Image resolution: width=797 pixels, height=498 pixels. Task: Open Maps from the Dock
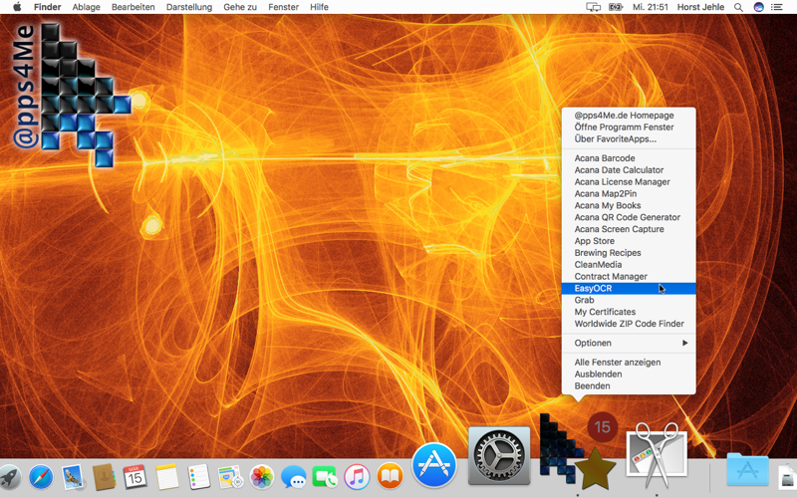pyautogui.click(x=231, y=478)
